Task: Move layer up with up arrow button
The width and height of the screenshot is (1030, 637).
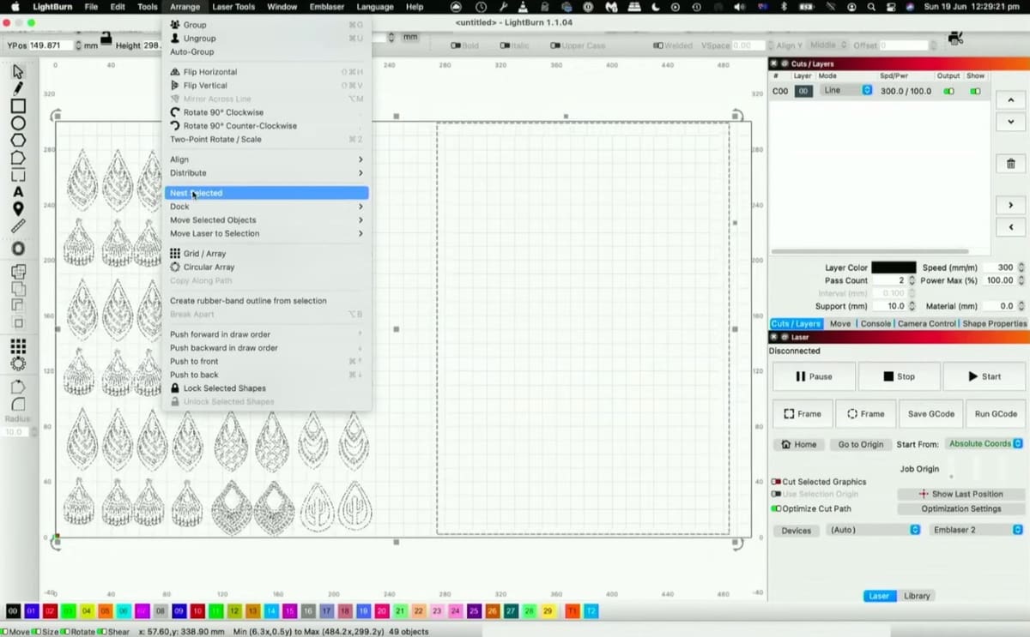Action: 1010,100
